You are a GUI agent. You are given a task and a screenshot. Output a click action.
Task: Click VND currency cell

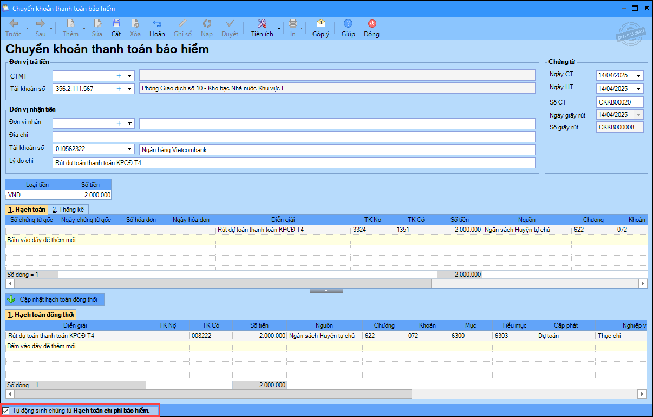click(x=37, y=195)
